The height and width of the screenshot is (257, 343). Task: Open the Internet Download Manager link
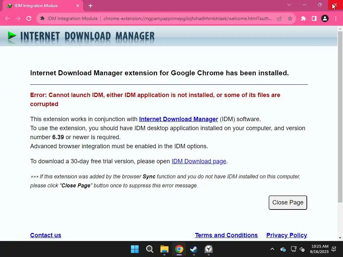coord(179,119)
